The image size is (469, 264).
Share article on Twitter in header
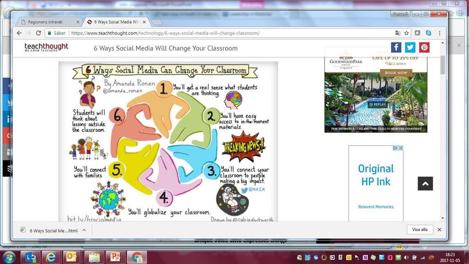(x=410, y=47)
